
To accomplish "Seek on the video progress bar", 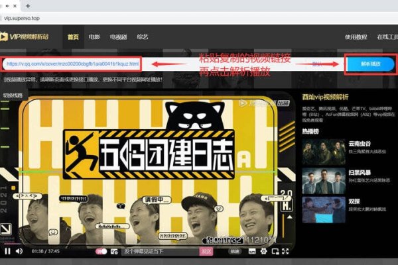I will pyautogui.click(x=147, y=244).
